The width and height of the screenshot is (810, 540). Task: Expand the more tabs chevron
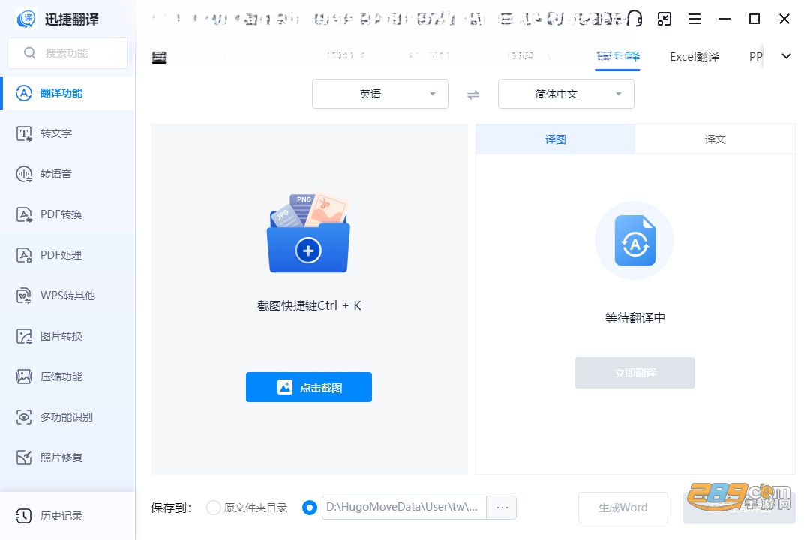click(x=786, y=56)
